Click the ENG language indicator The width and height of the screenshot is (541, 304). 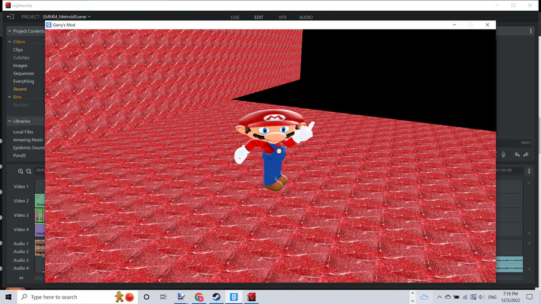point(492,297)
